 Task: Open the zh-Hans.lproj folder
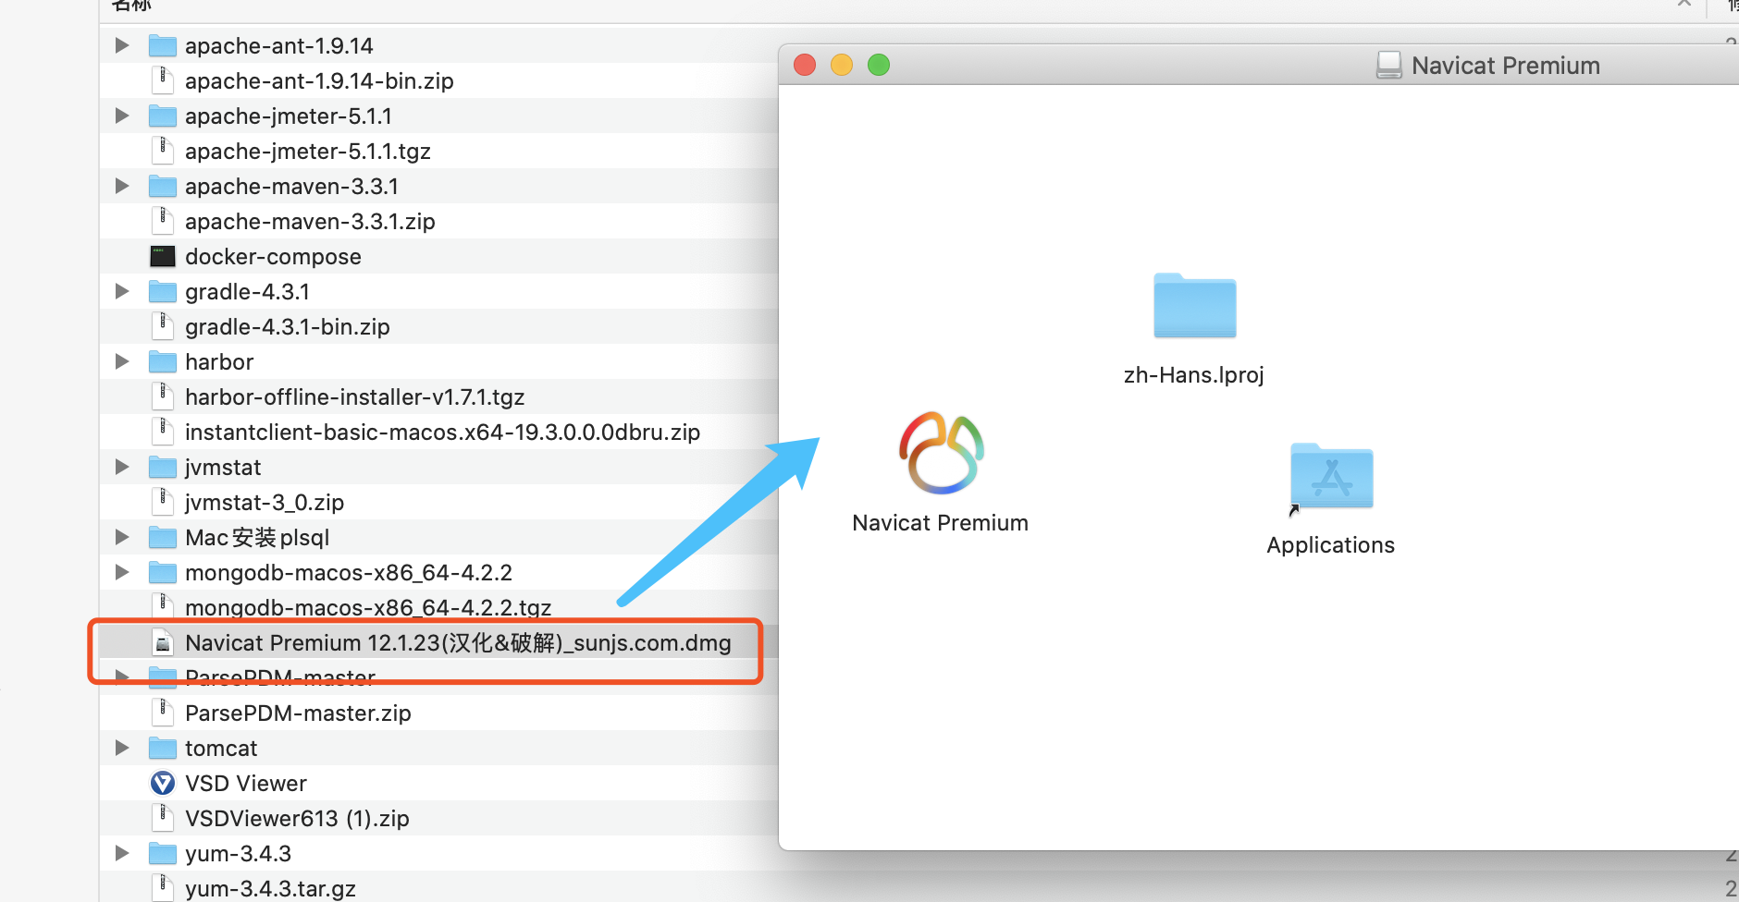click(1193, 306)
